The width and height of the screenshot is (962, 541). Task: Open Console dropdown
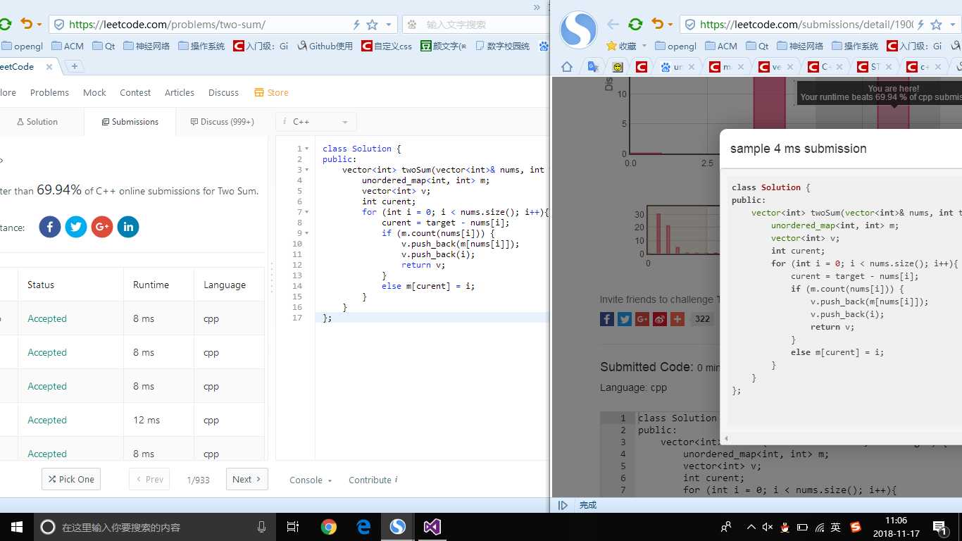(311, 480)
